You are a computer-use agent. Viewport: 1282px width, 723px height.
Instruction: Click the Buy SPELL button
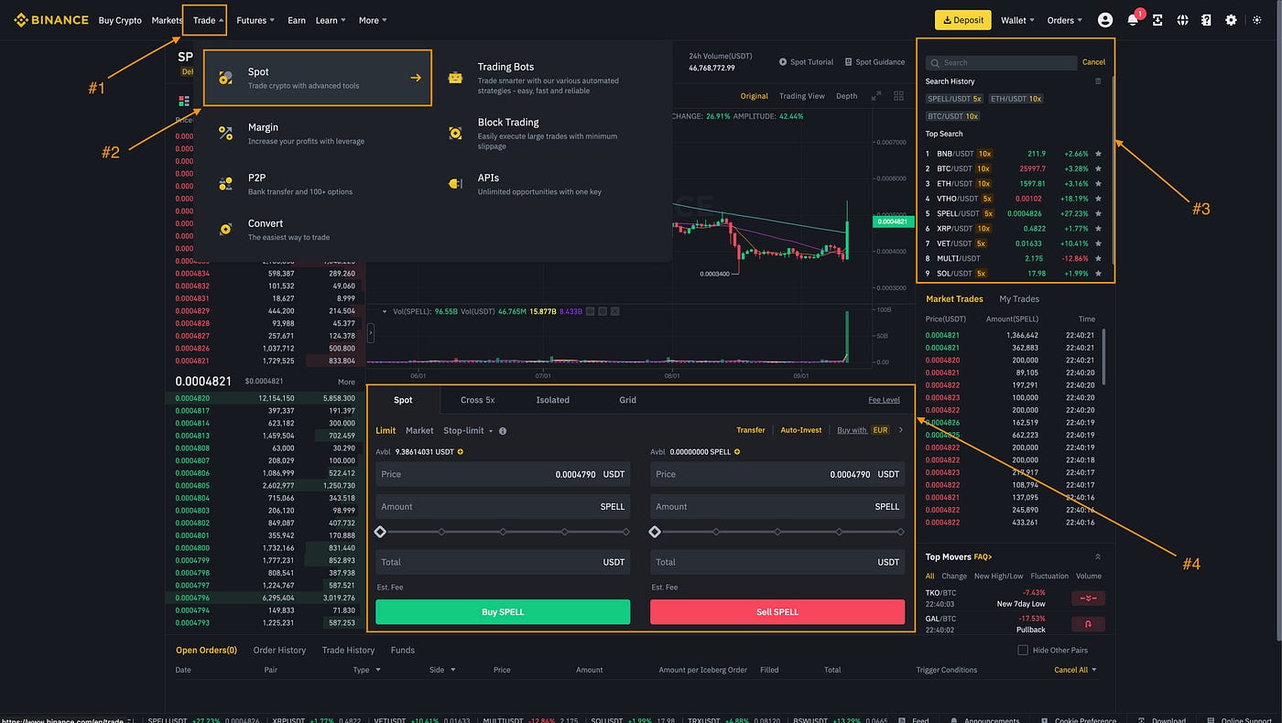(503, 612)
